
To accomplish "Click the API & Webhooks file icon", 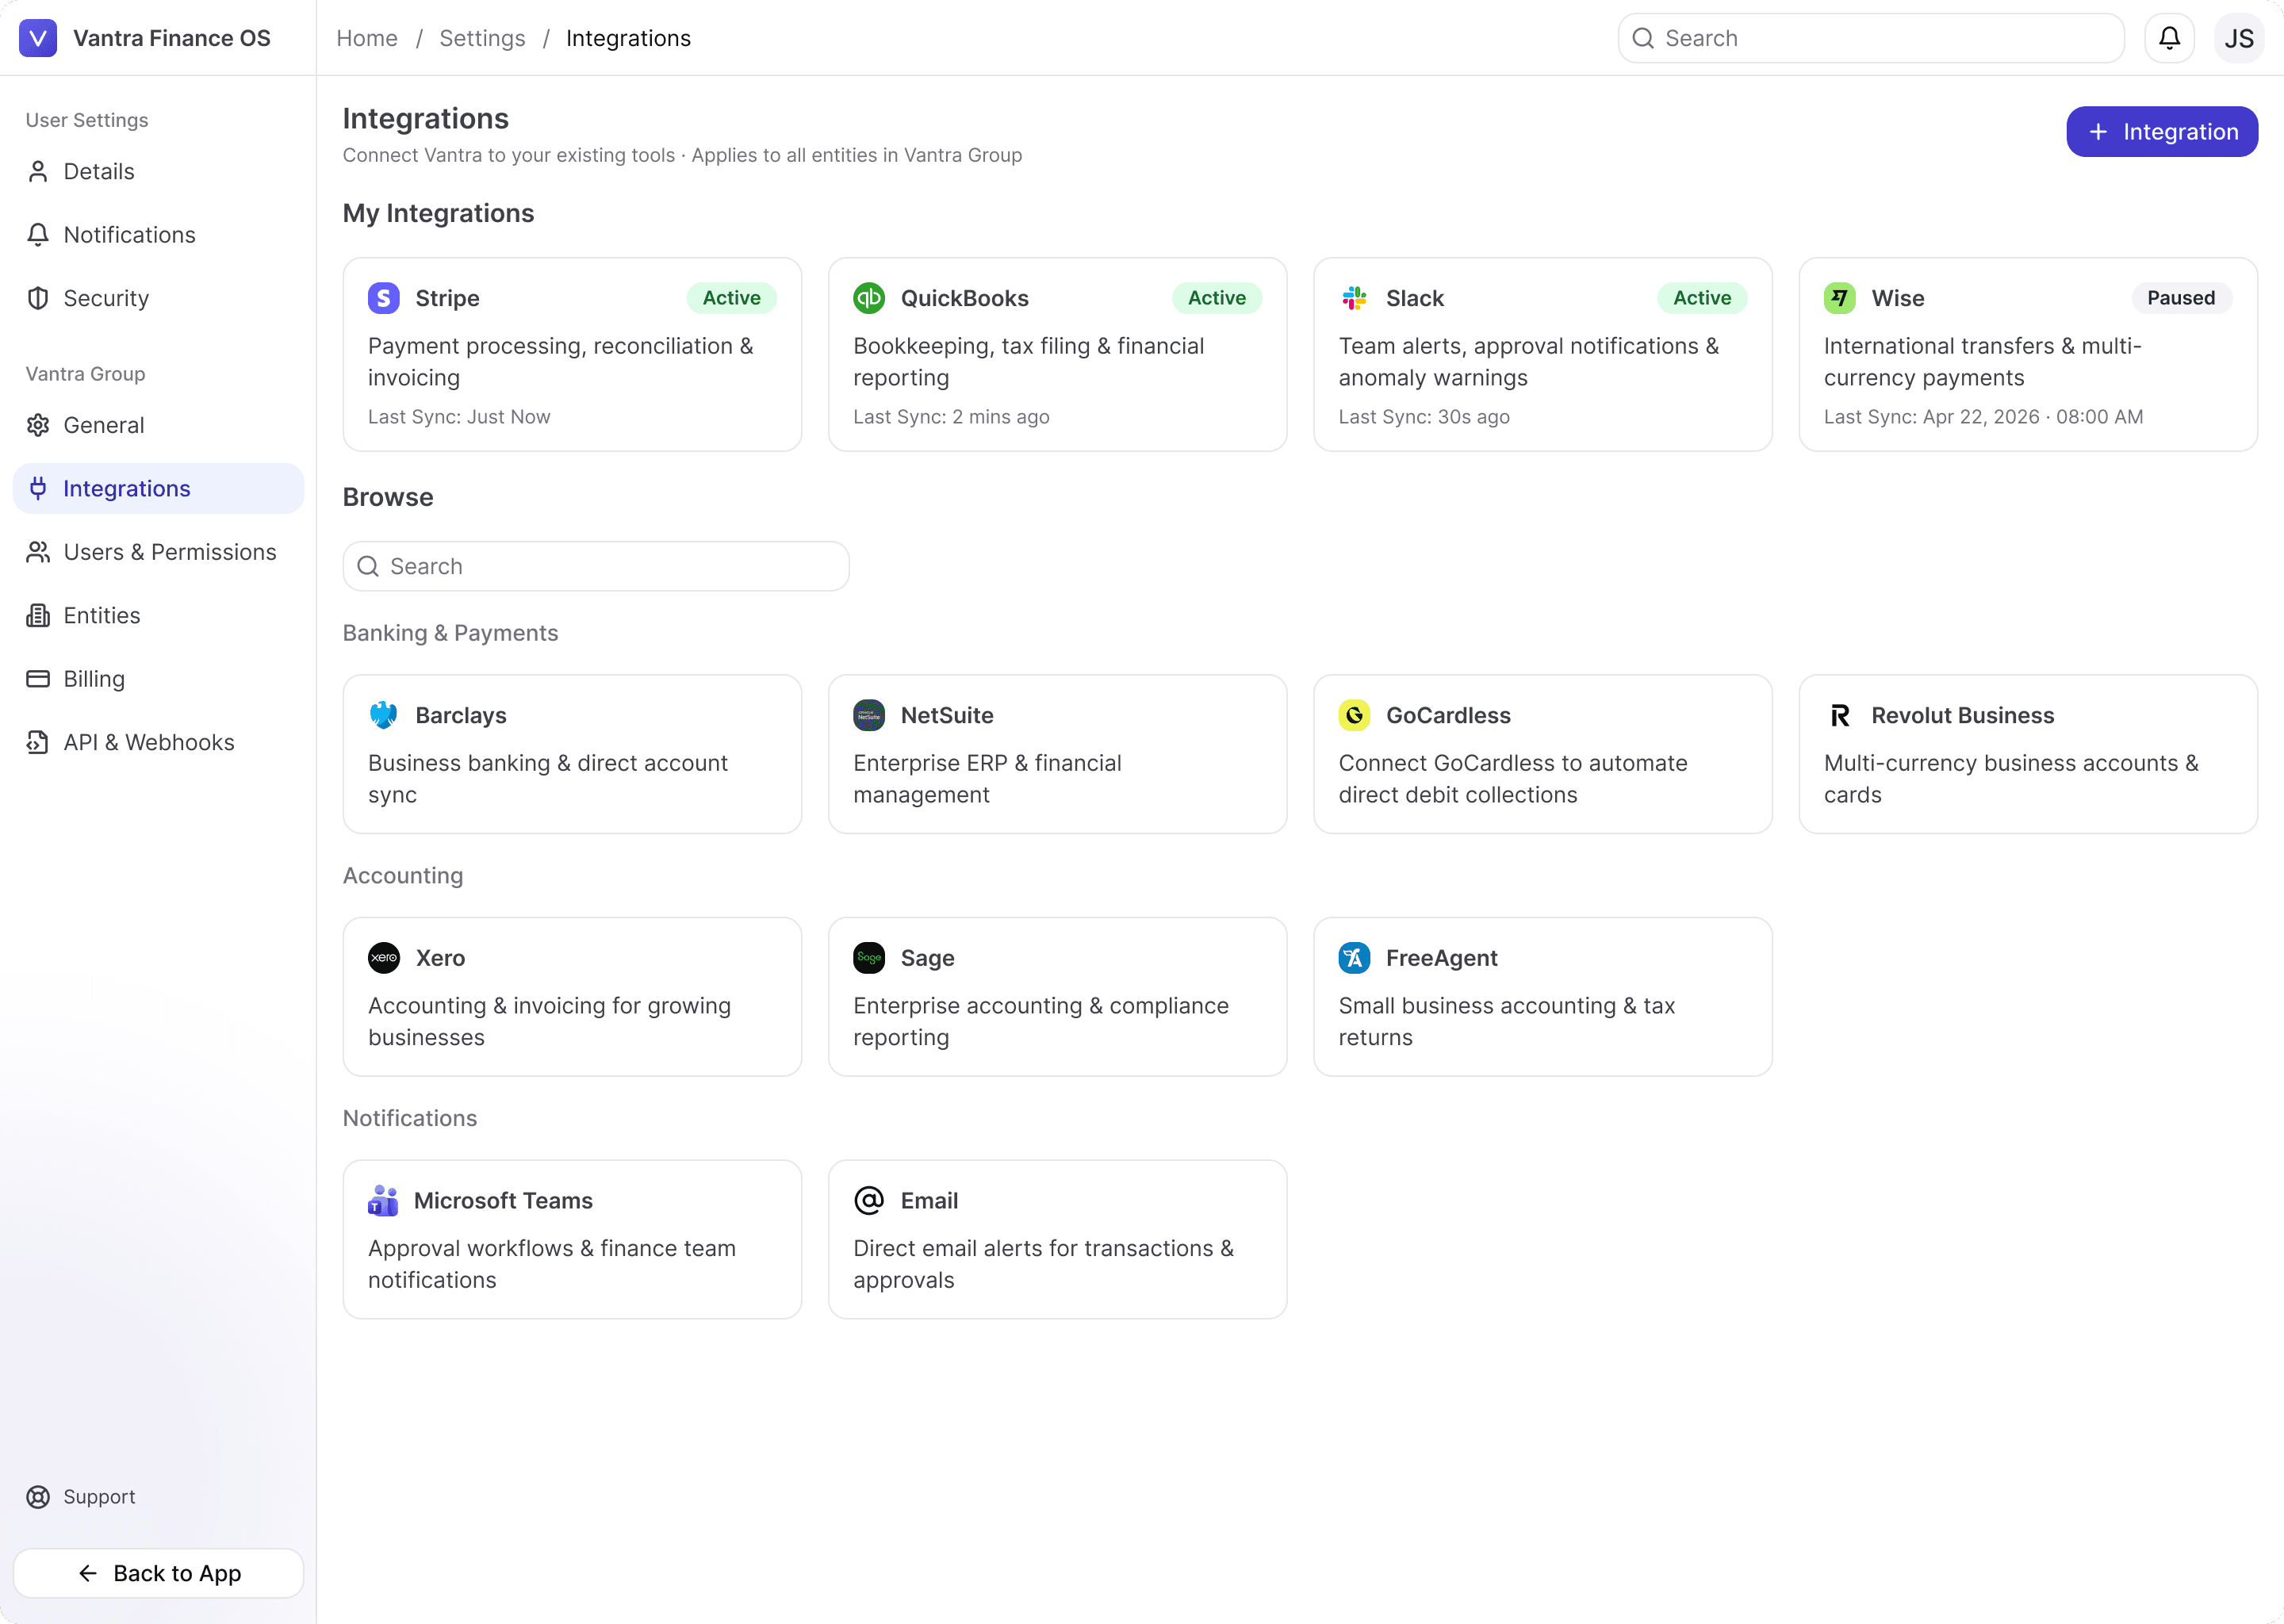I will (x=38, y=742).
